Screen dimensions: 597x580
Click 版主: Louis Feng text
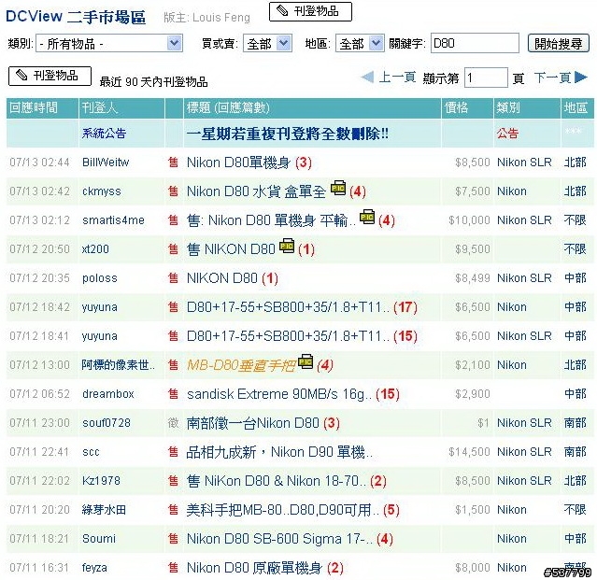tap(206, 18)
